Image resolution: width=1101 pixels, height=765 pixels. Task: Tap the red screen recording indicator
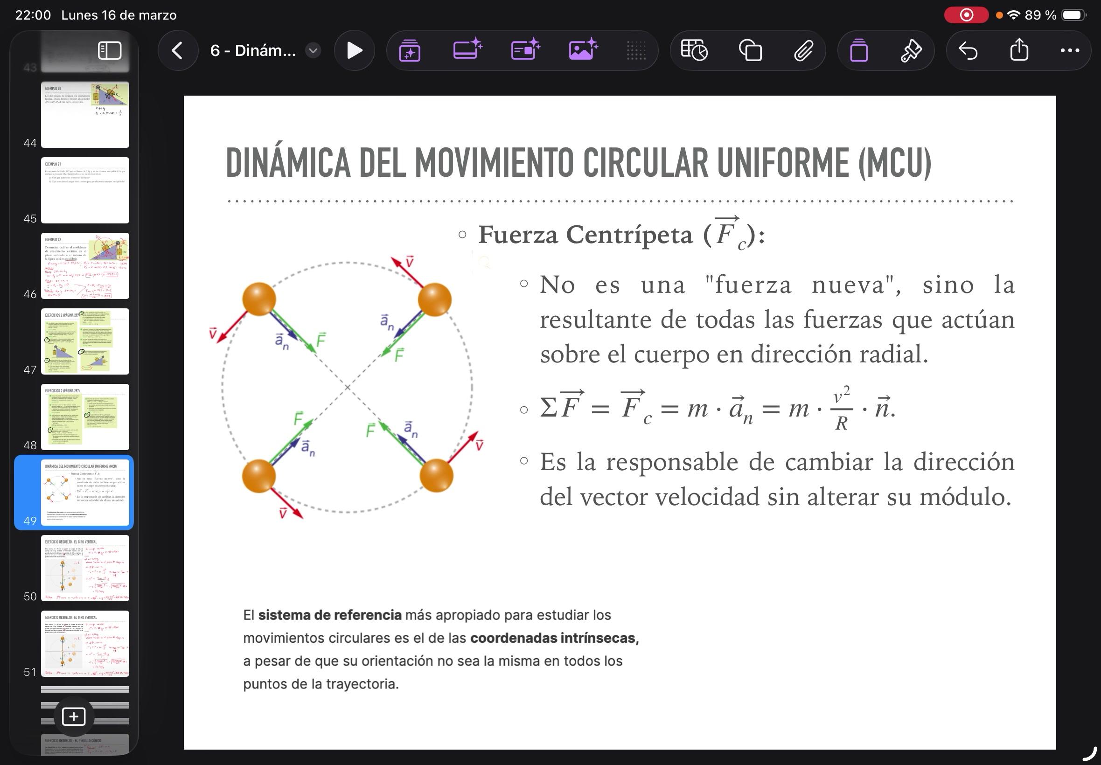click(966, 15)
